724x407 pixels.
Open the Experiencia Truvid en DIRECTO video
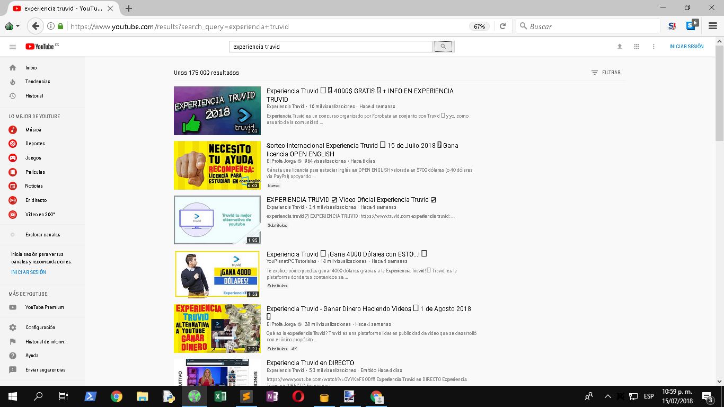point(310,363)
